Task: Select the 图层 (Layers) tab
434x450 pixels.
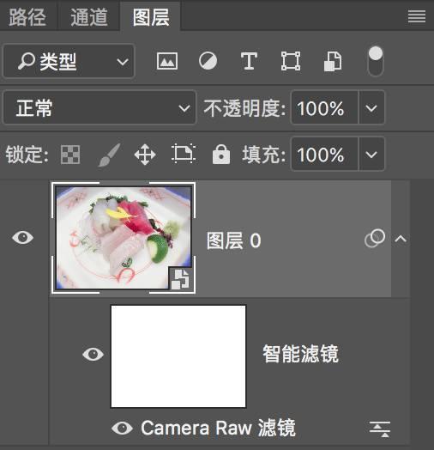Action: [151, 16]
